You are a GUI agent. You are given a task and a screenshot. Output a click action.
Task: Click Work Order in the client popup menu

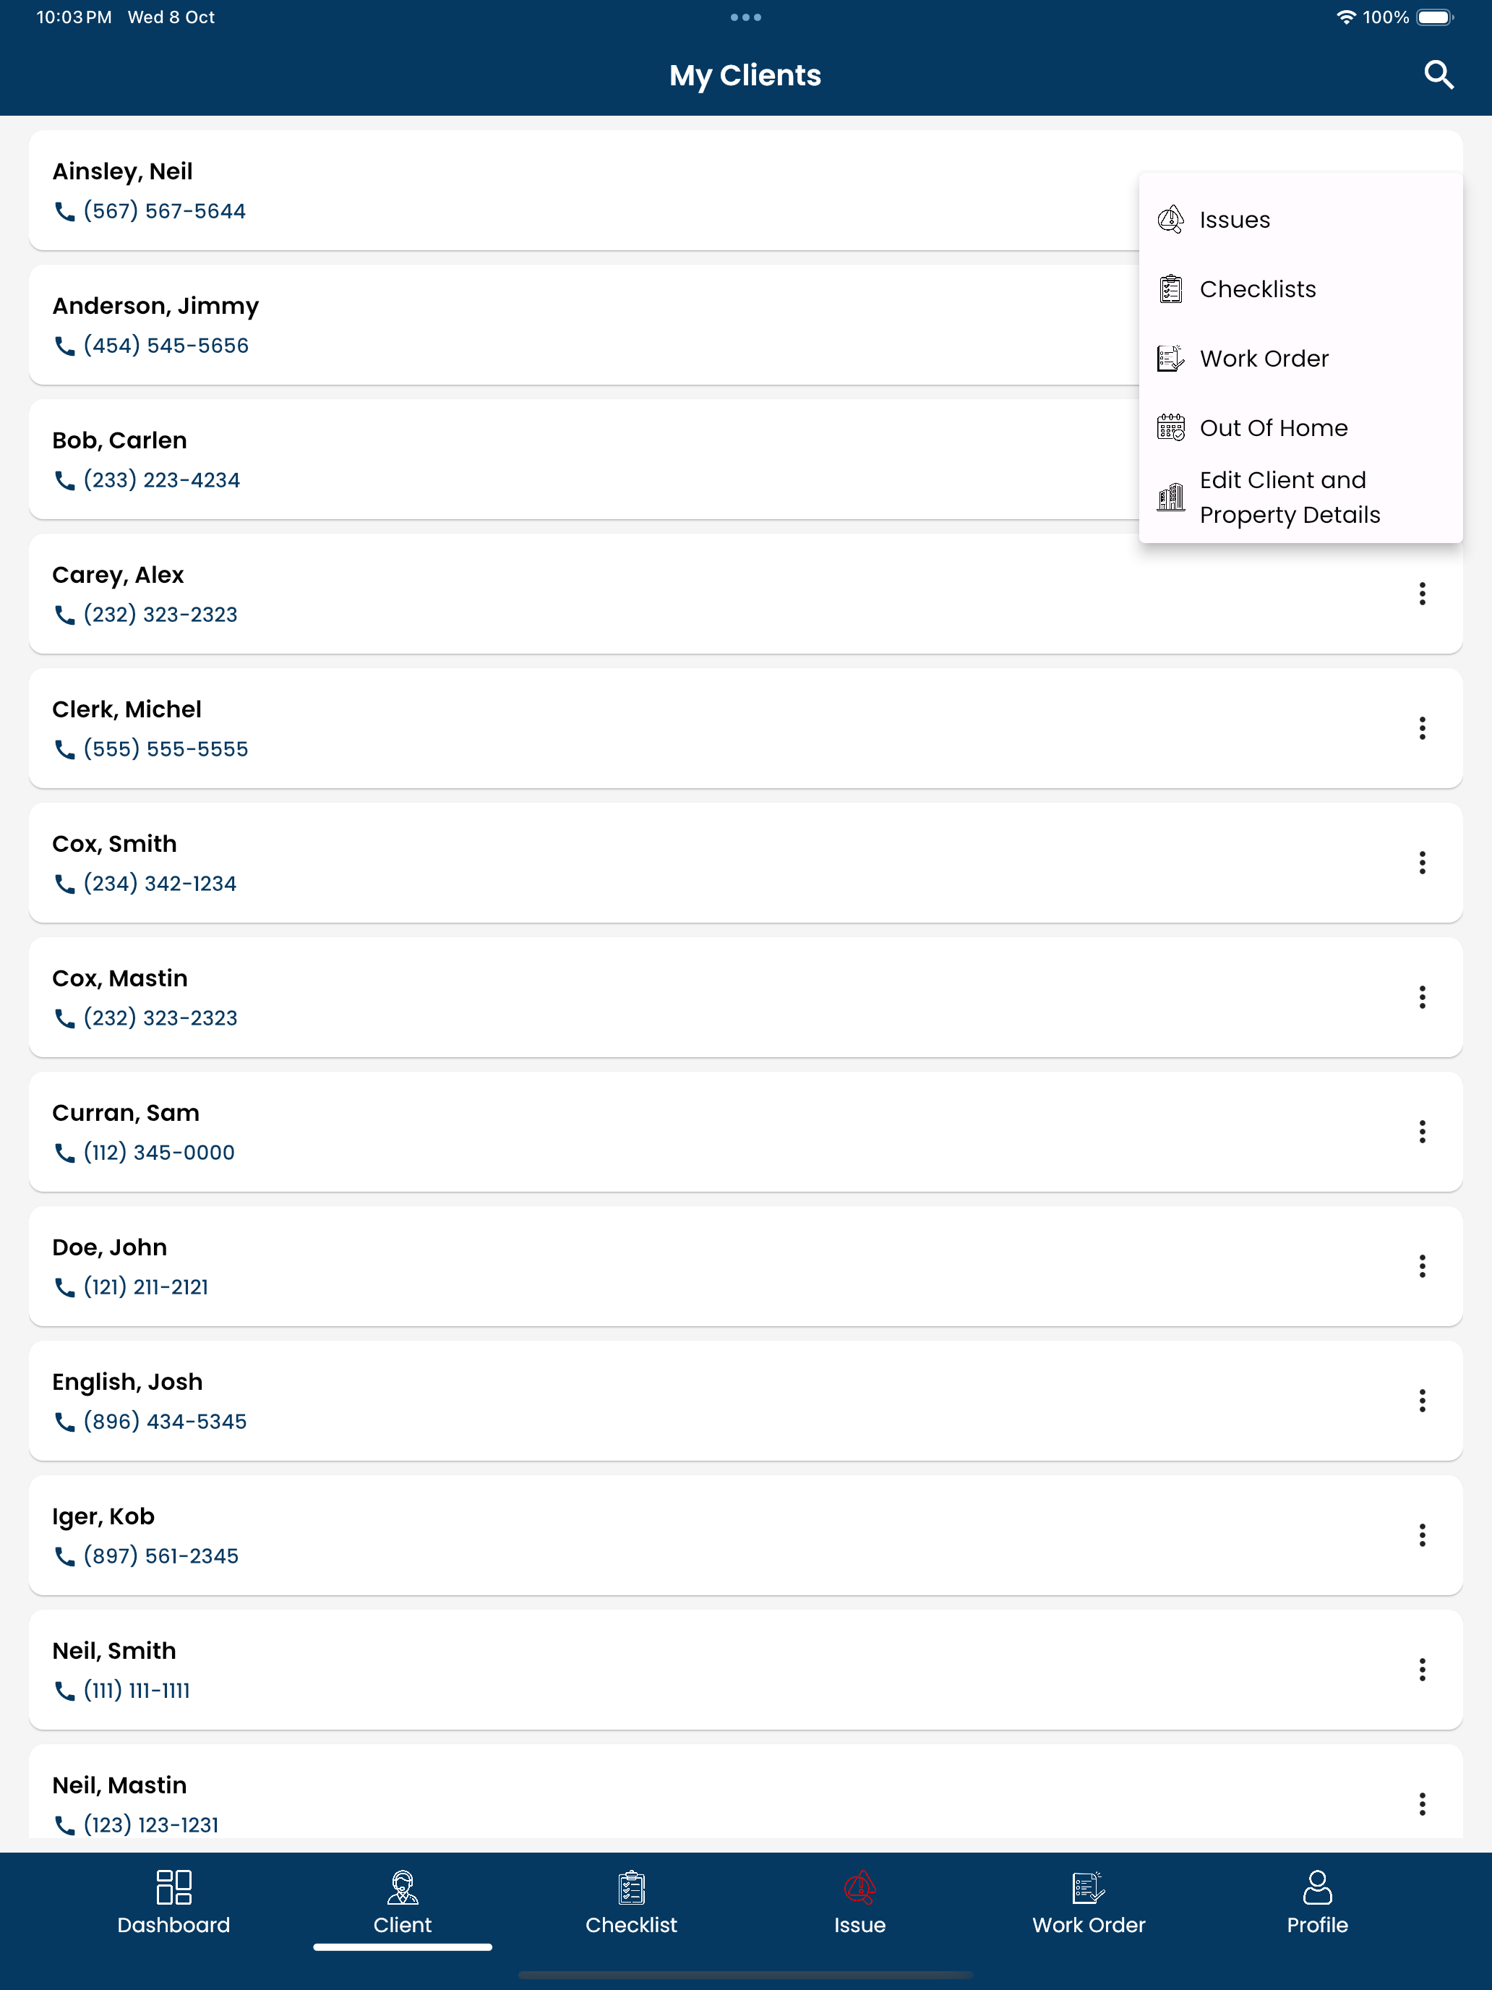pyautogui.click(x=1300, y=358)
